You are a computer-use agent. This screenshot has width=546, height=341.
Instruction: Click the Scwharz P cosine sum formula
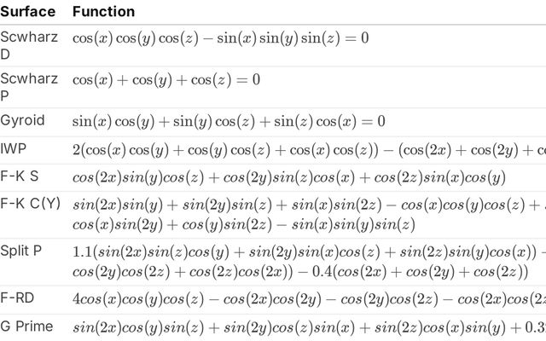pyautogui.click(x=166, y=80)
